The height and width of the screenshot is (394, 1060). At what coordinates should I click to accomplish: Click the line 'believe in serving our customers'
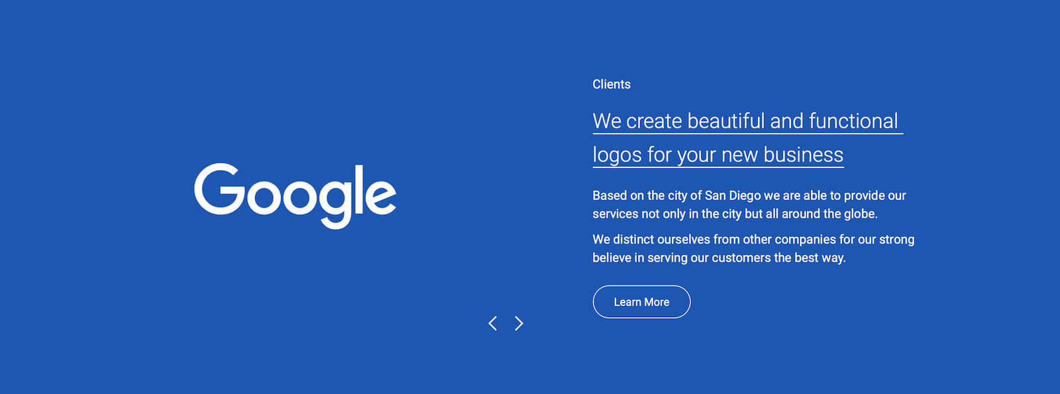(719, 258)
